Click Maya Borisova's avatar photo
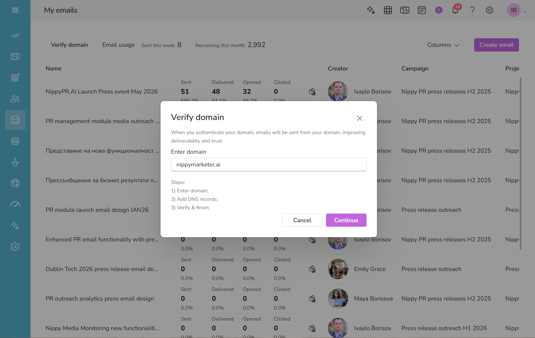Viewport: 535px width, 338px height. pyautogui.click(x=338, y=299)
